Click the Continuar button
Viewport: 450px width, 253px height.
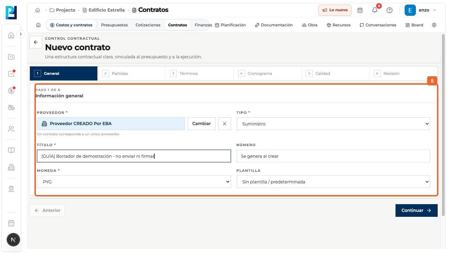point(416,210)
